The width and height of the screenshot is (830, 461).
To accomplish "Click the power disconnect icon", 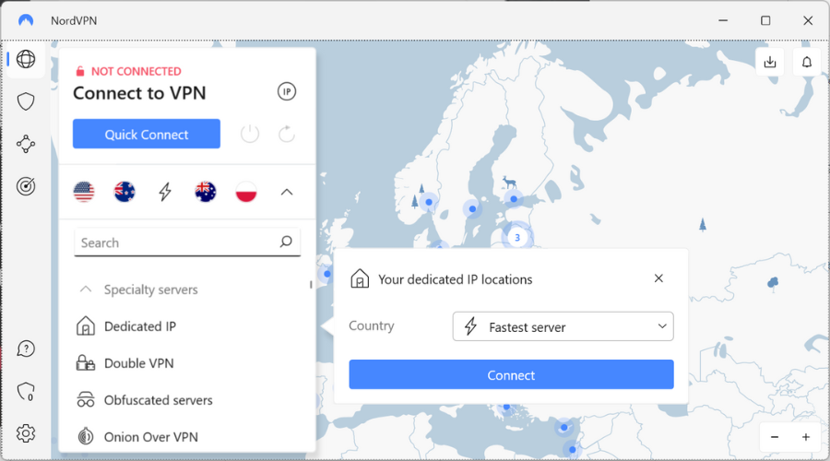I will (250, 134).
